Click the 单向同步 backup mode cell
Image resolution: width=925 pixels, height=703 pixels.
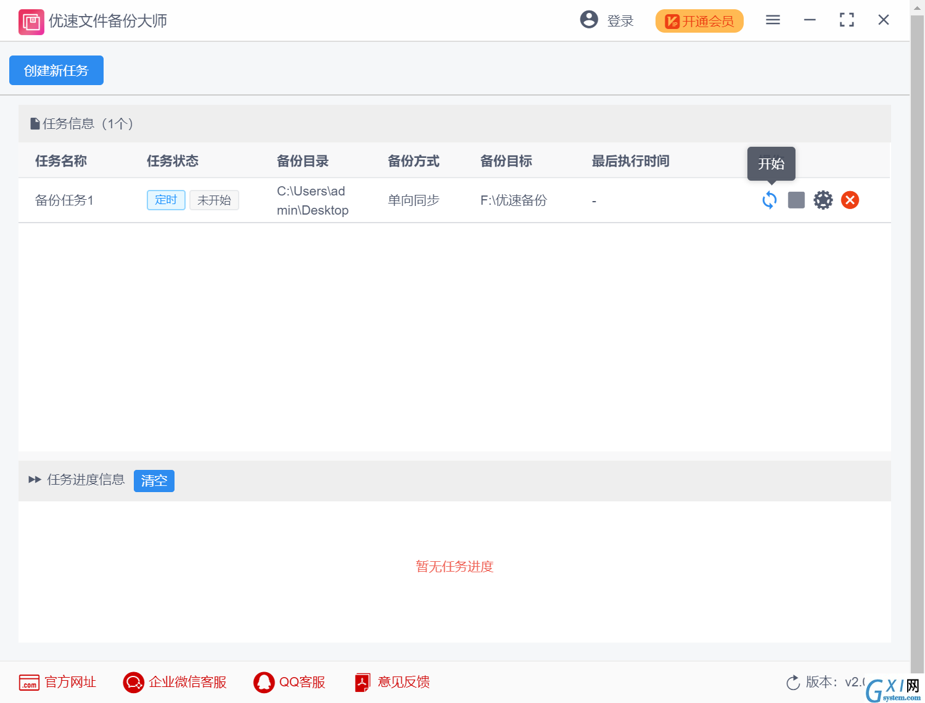(413, 200)
